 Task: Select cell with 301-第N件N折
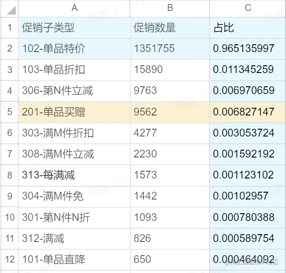75,218
